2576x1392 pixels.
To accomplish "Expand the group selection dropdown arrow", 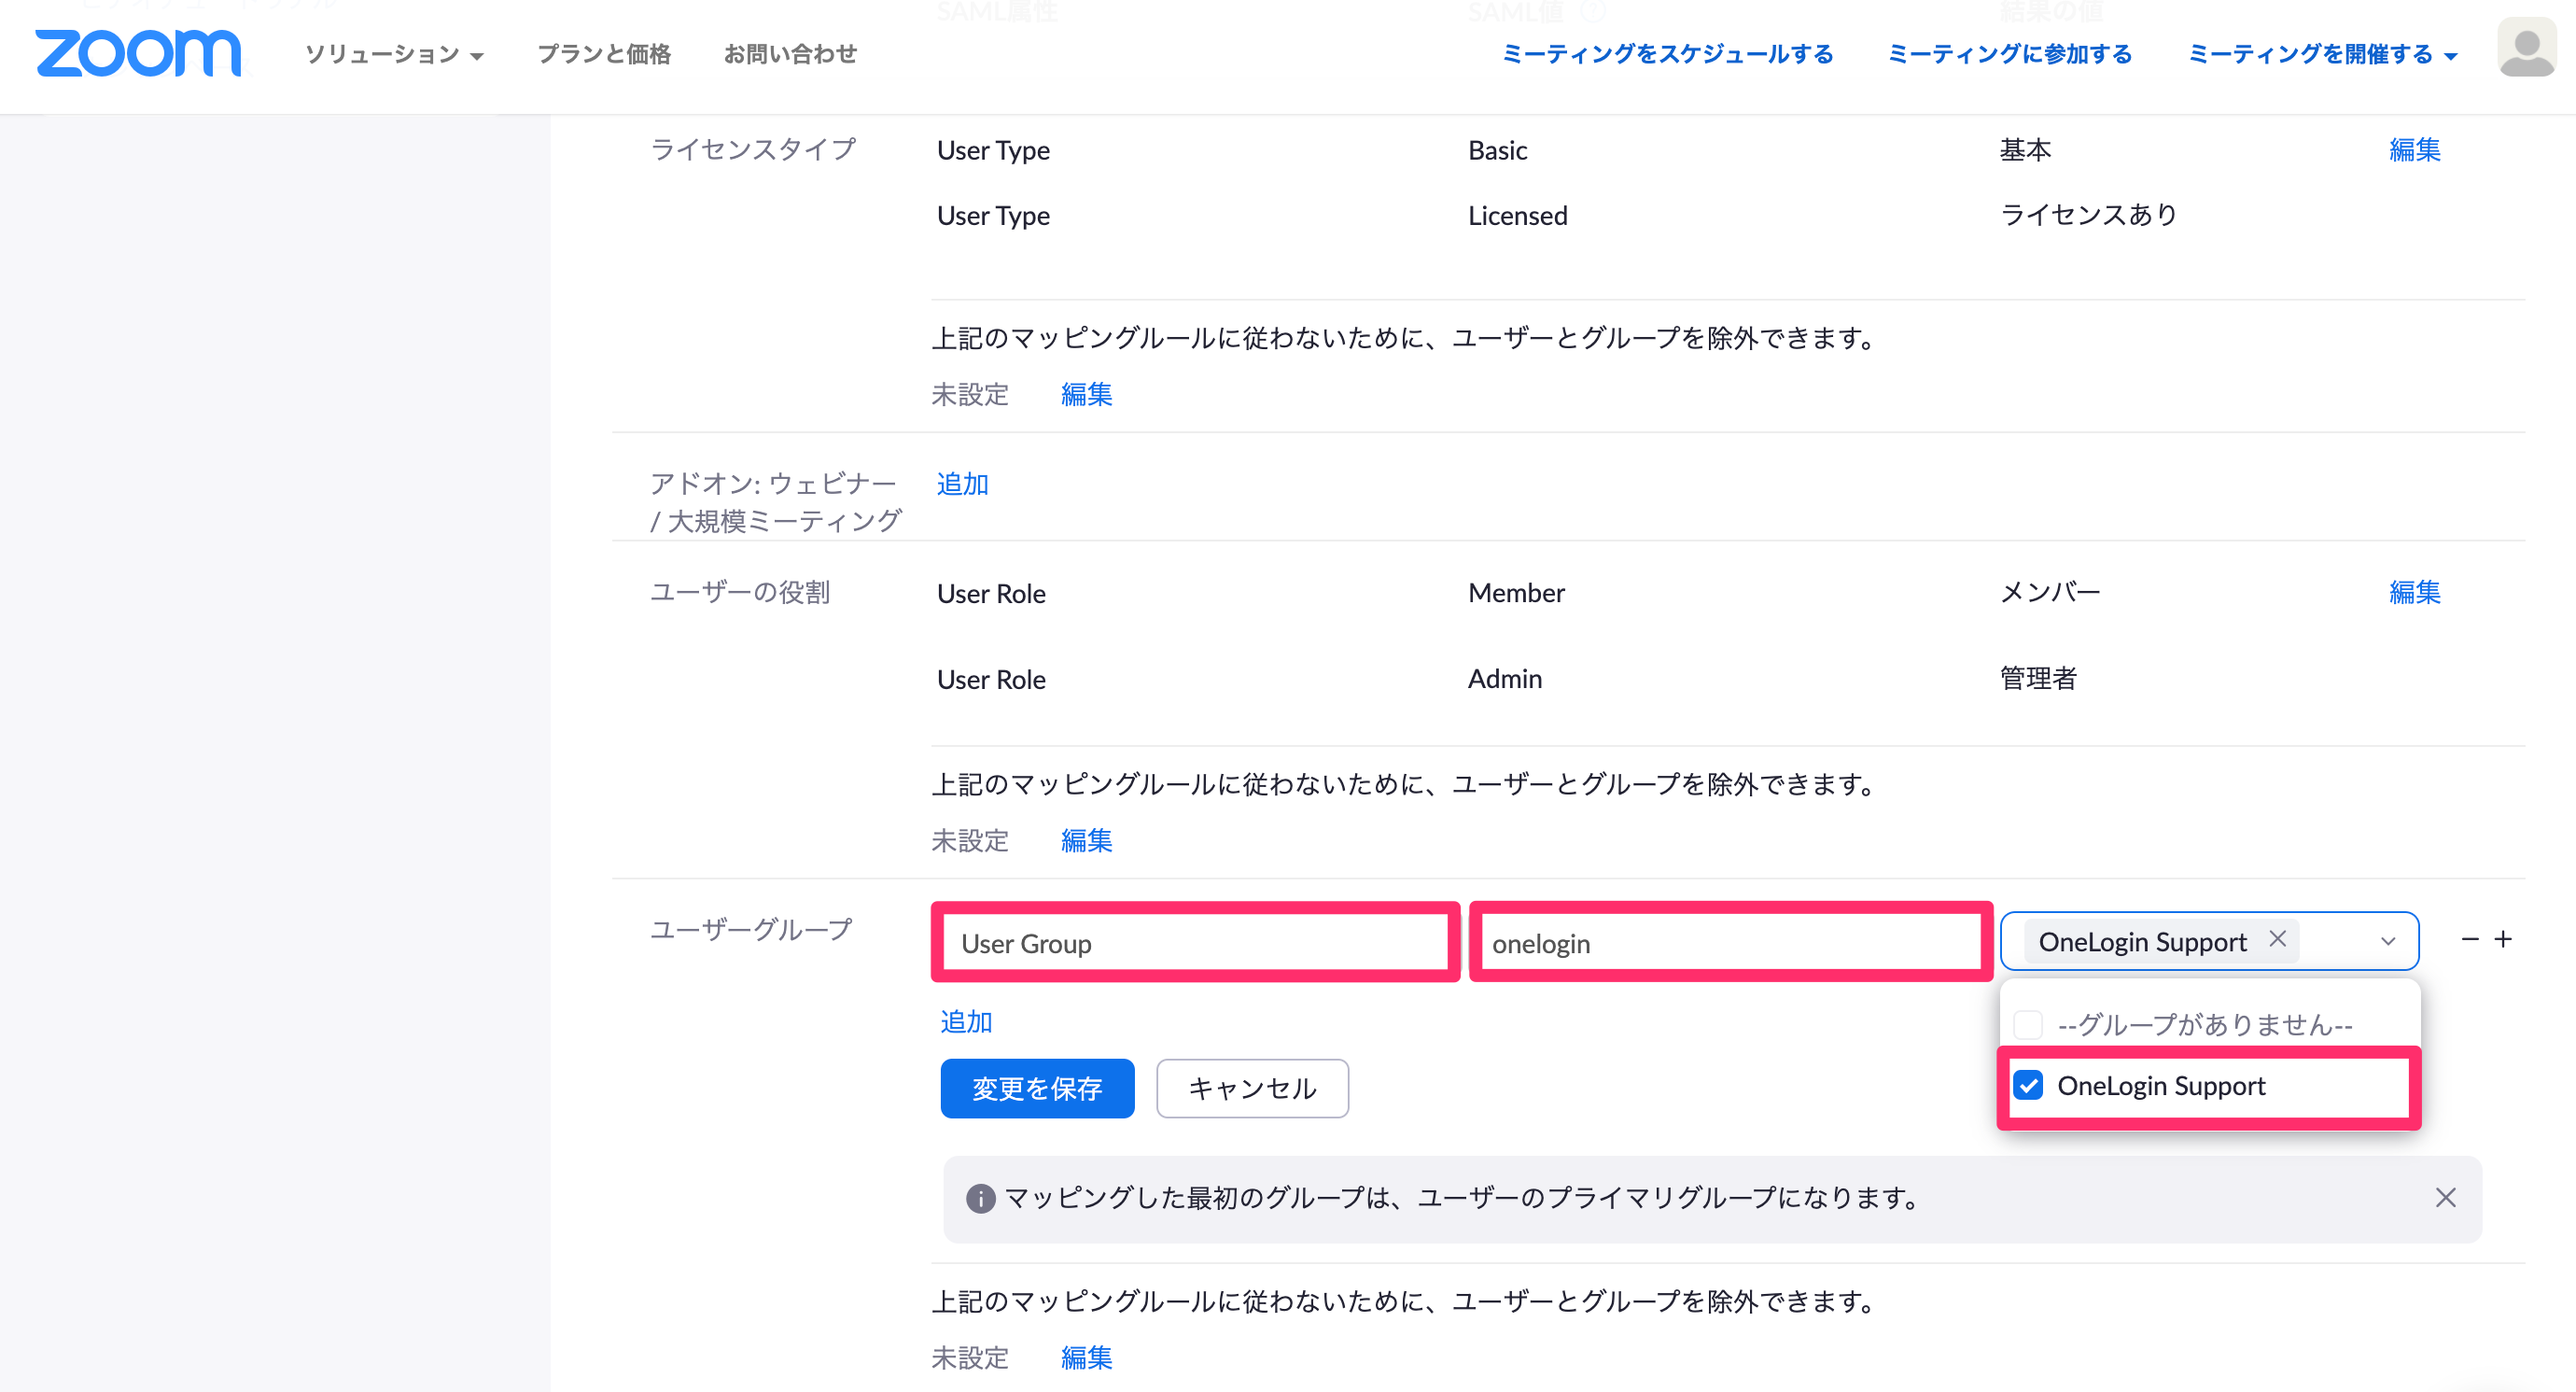I will coord(2388,941).
